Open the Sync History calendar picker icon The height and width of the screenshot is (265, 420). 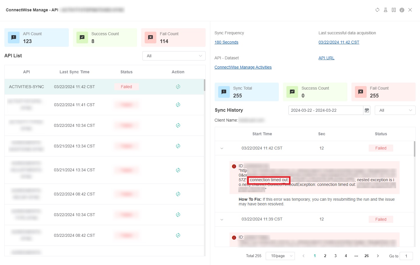point(367,110)
